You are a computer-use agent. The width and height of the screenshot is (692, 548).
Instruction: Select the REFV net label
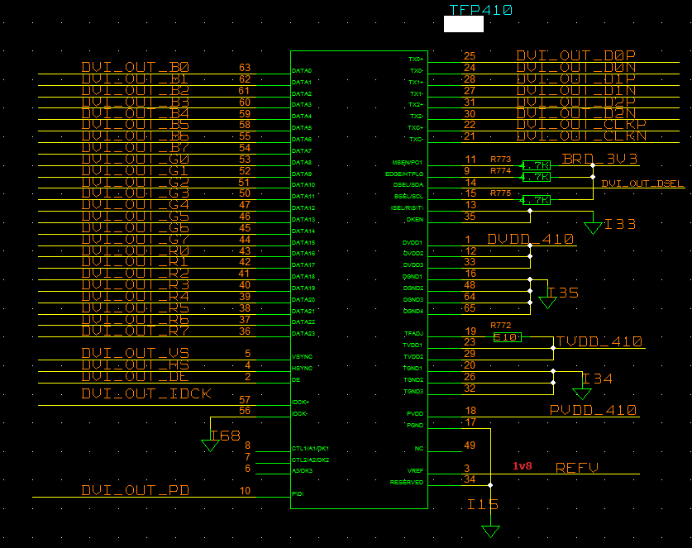click(x=579, y=467)
